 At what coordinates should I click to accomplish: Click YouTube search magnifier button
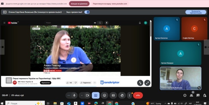100,23
